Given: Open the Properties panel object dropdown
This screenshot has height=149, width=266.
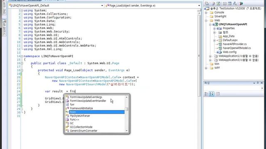Looking at the screenshot, I should (262, 88).
